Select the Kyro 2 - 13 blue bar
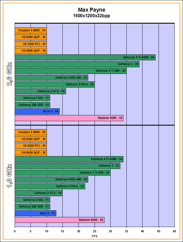 [35, 213]
